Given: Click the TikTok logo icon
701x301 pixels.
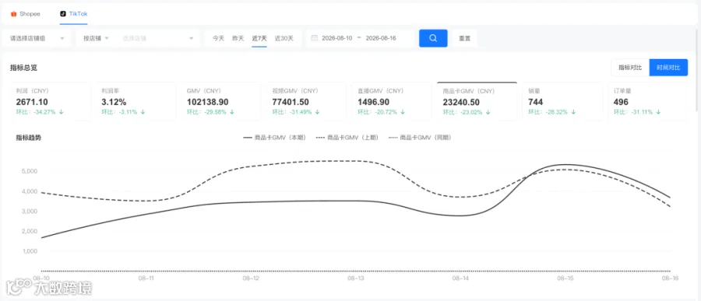Looking at the screenshot, I should pos(63,14).
